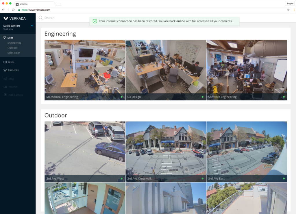Viewport: 296px width, 214px height.
Task: Select Outdoor site in sidebar
Action: click(12, 48)
